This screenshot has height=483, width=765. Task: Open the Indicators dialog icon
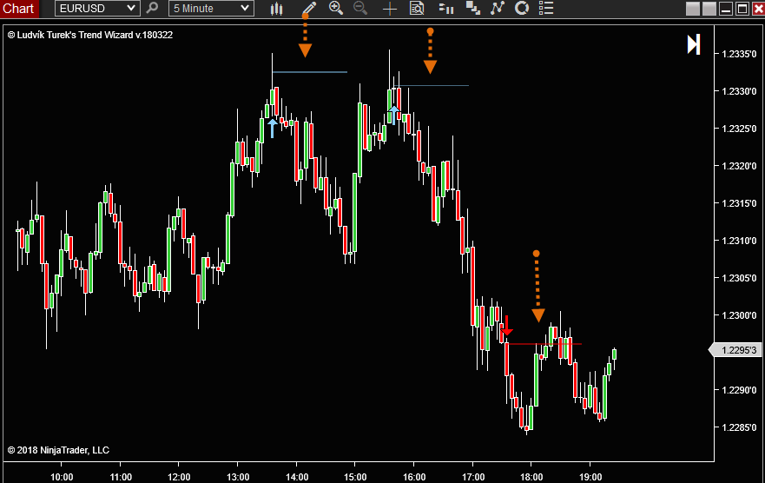[472, 9]
